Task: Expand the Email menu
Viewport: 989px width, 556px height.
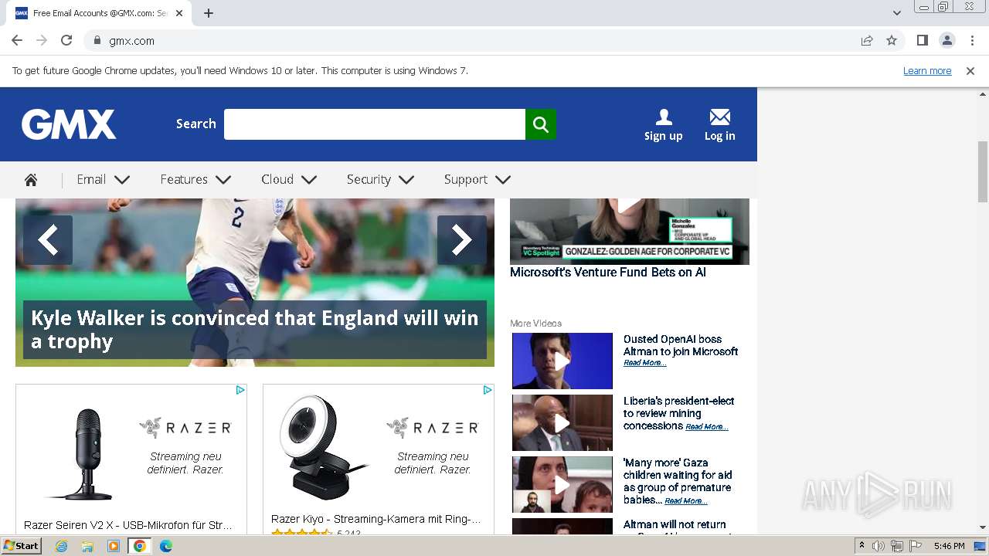Action: [x=104, y=180]
